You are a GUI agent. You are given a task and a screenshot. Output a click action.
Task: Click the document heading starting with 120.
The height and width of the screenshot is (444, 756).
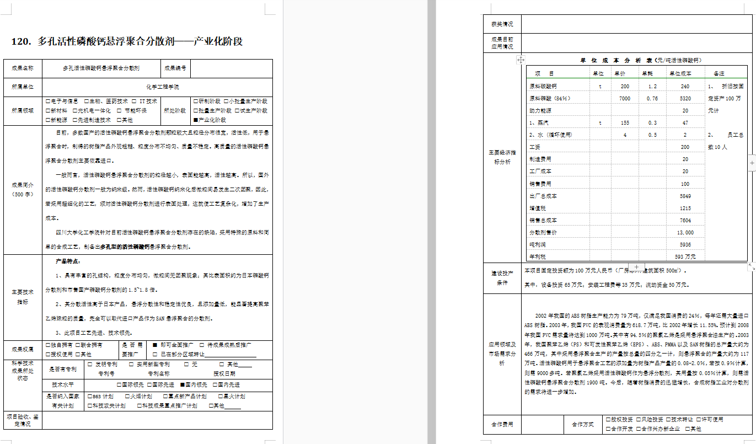click(127, 41)
